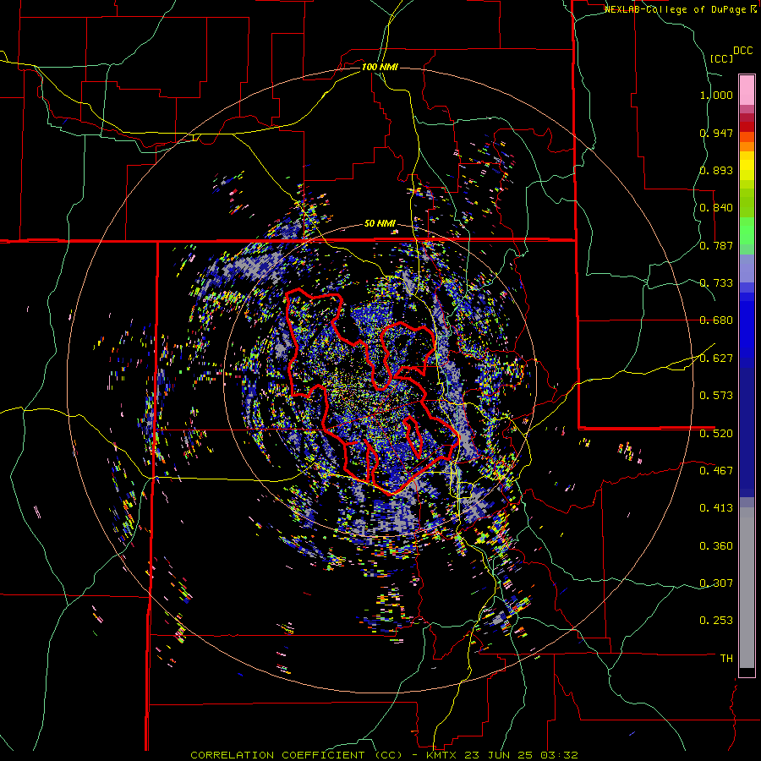Viewport: 761px width, 761px height.
Task: Click the 100 NMI range ring label
Action: coord(380,67)
